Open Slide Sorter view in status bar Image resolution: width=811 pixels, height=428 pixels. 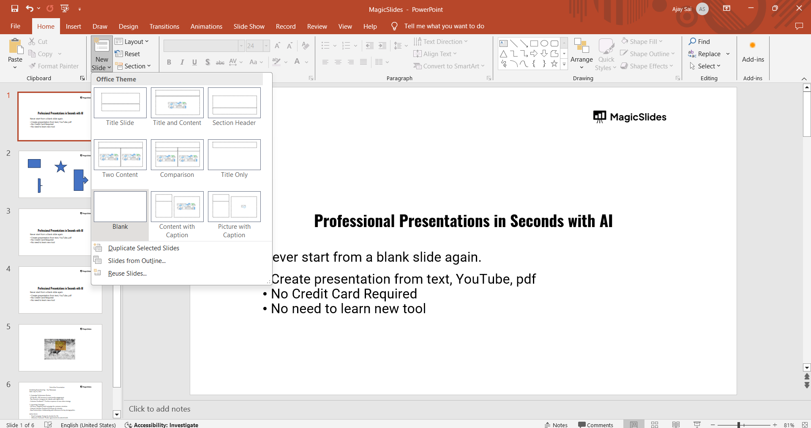click(x=655, y=425)
